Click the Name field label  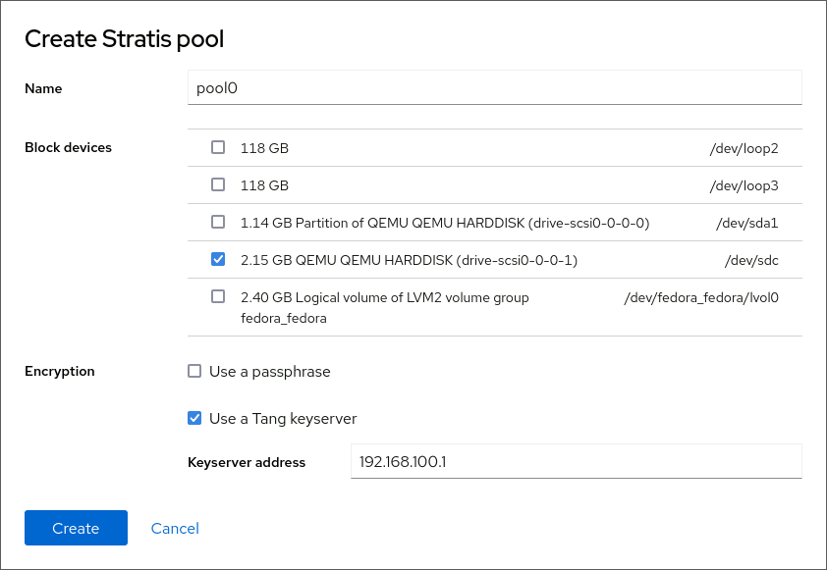pyautogui.click(x=43, y=88)
